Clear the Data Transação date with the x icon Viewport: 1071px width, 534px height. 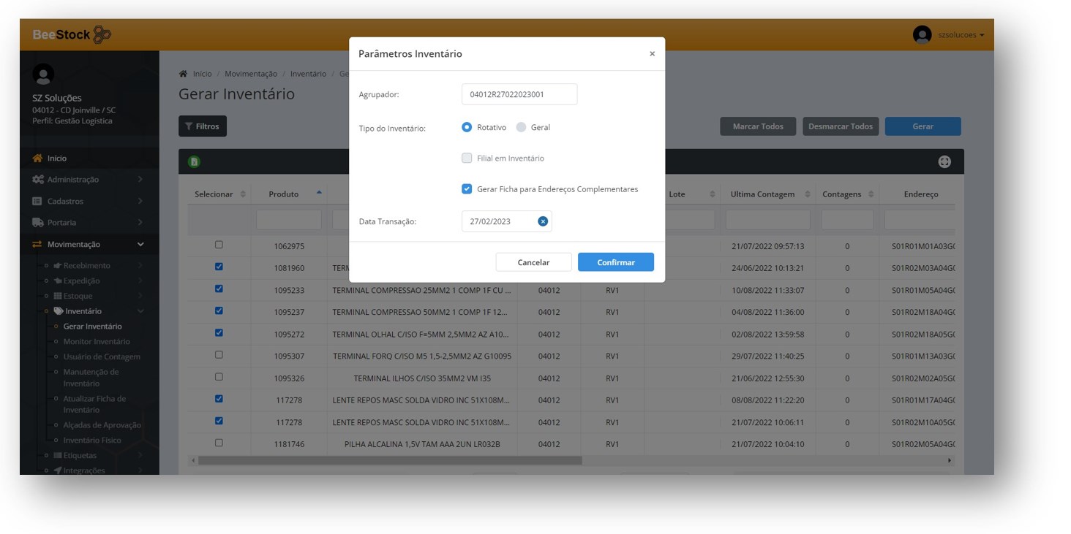pyautogui.click(x=543, y=221)
